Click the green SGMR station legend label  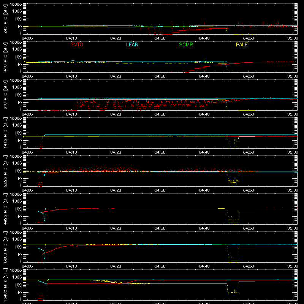186,44
